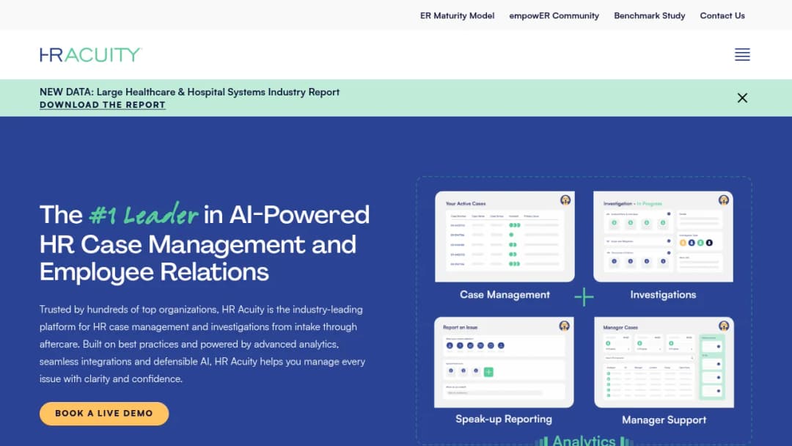The height and width of the screenshot is (446, 792).
Task: Open the ER Maturity Model link
Action: pos(457,15)
